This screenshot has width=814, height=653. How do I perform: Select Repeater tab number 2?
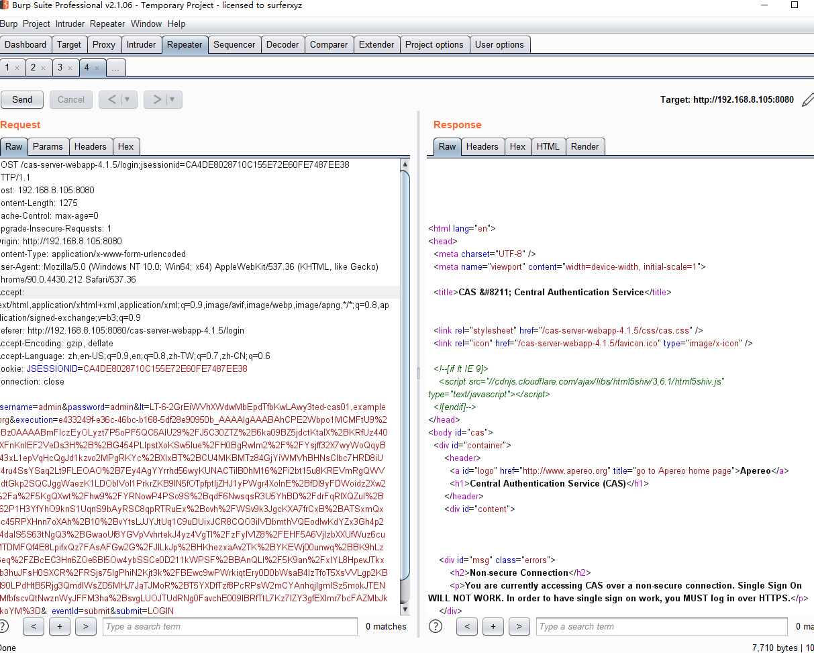(33, 68)
